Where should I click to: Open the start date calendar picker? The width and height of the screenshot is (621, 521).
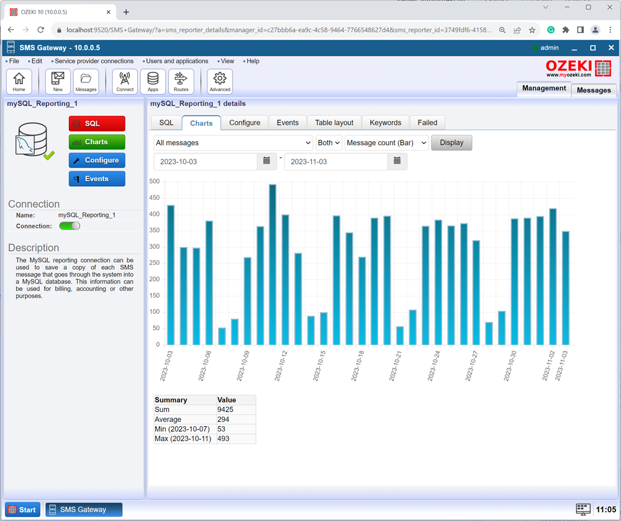point(266,161)
